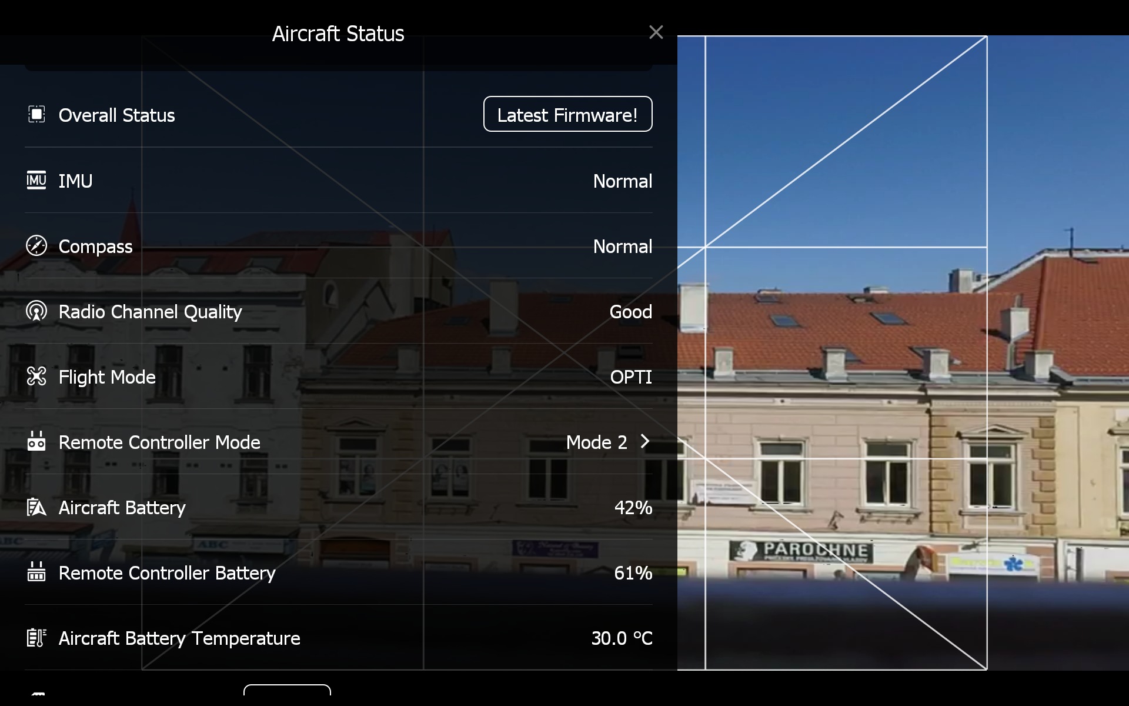The height and width of the screenshot is (706, 1129).
Task: Click the Aircraft Battery Temperature thermometer icon
Action: click(36, 637)
